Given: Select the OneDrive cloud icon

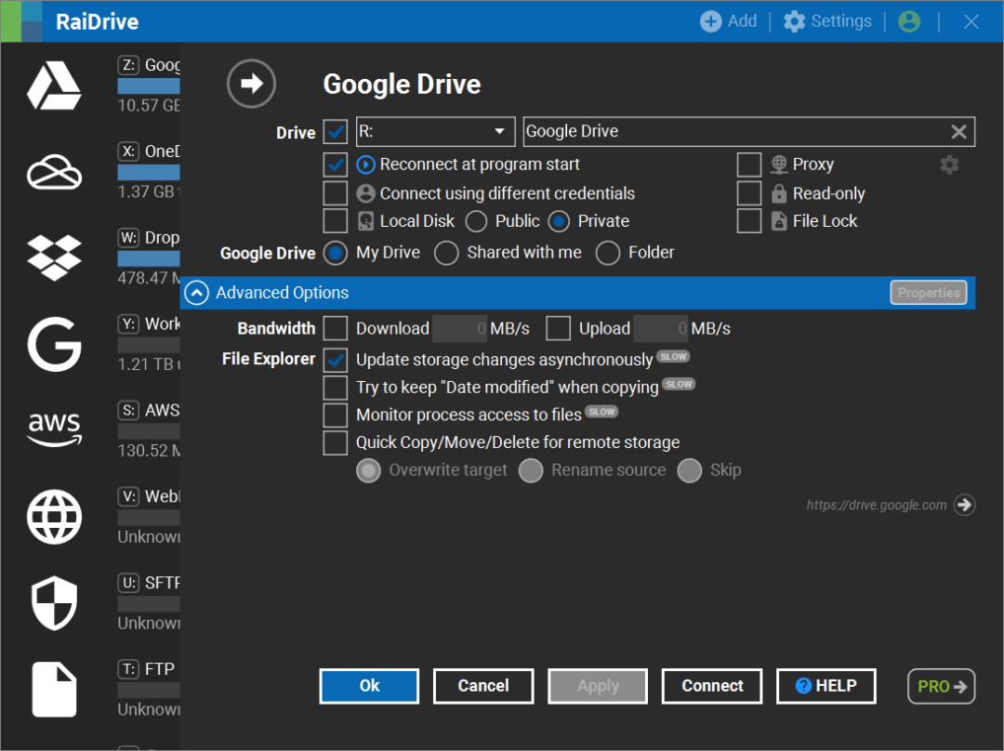Looking at the screenshot, I should [x=54, y=172].
